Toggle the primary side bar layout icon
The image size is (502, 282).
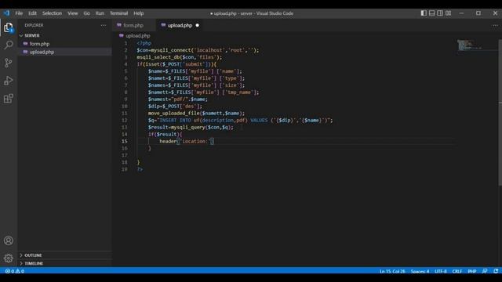424,13
